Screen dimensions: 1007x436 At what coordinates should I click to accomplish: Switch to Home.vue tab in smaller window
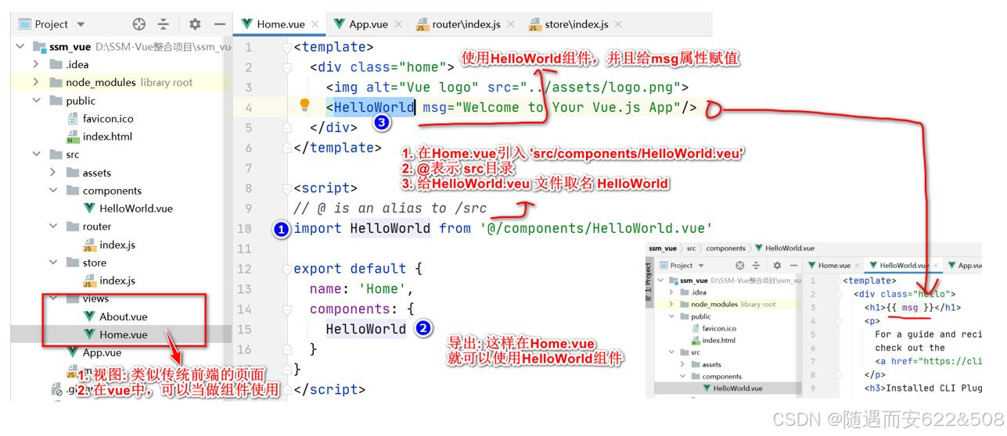[834, 266]
